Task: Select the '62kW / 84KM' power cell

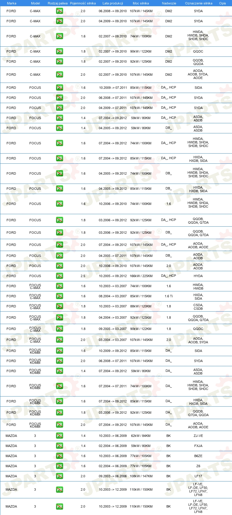Action: pyautogui.click(x=141, y=436)
